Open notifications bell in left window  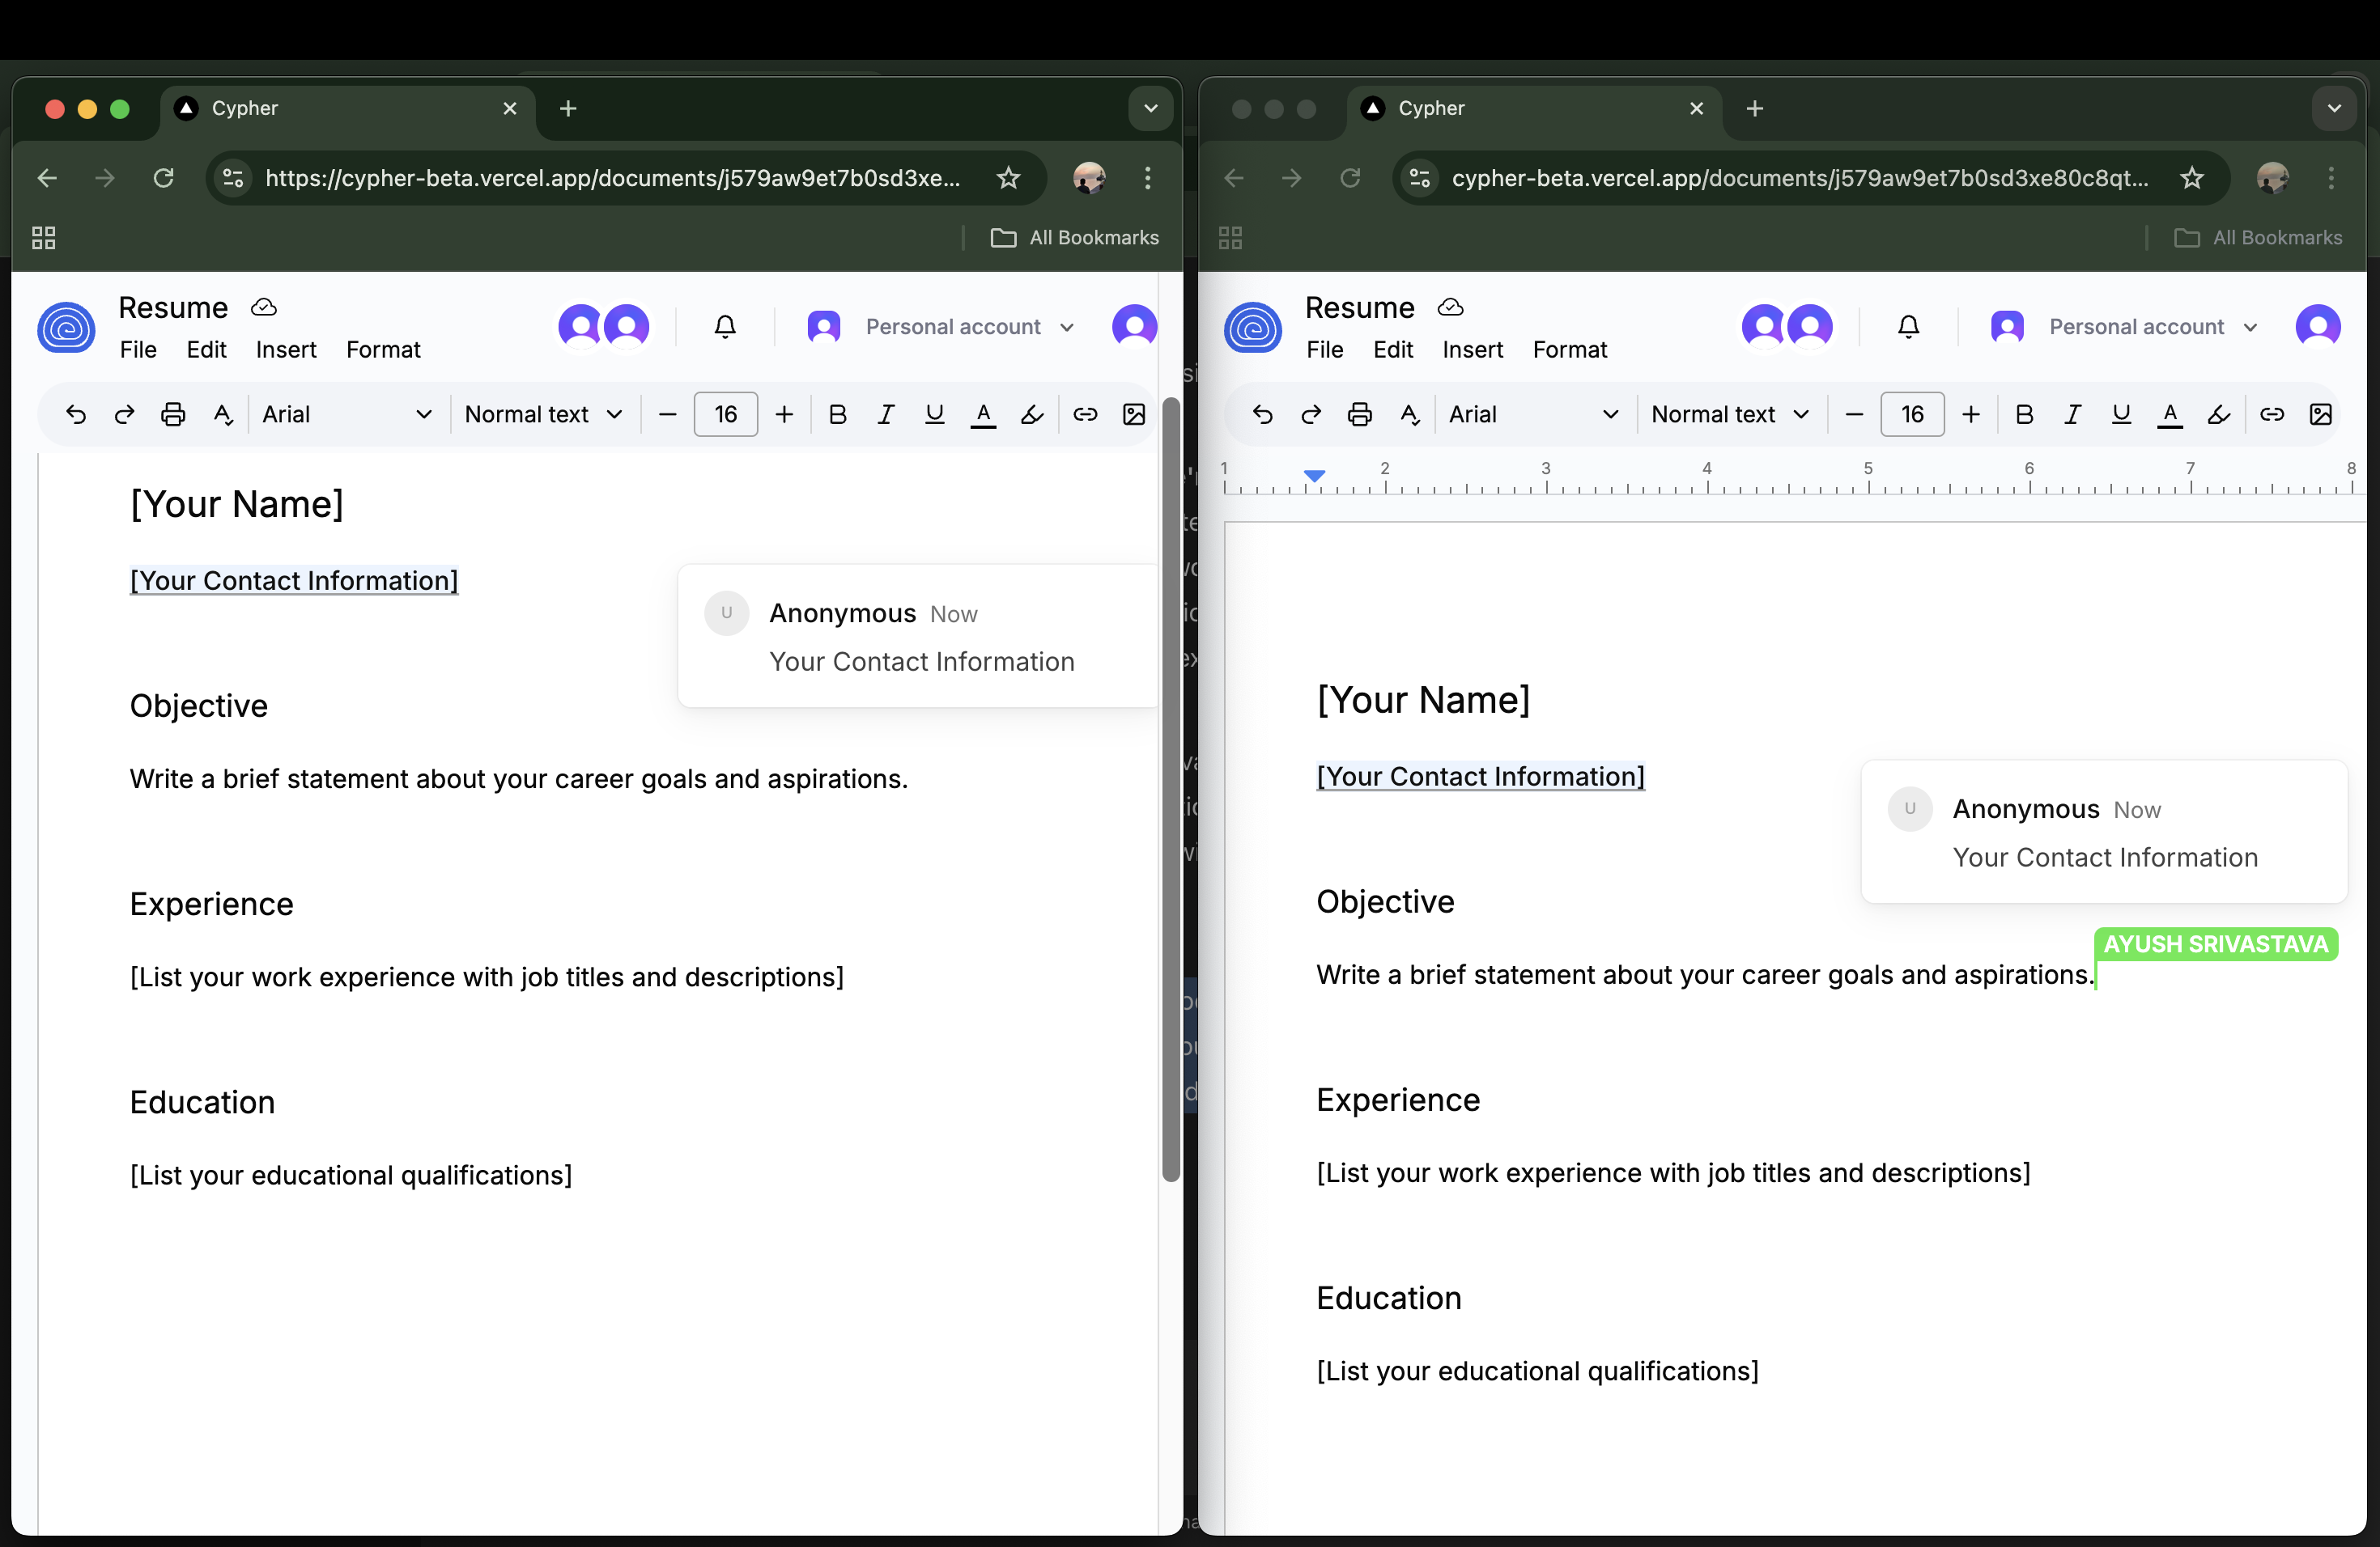coord(725,327)
